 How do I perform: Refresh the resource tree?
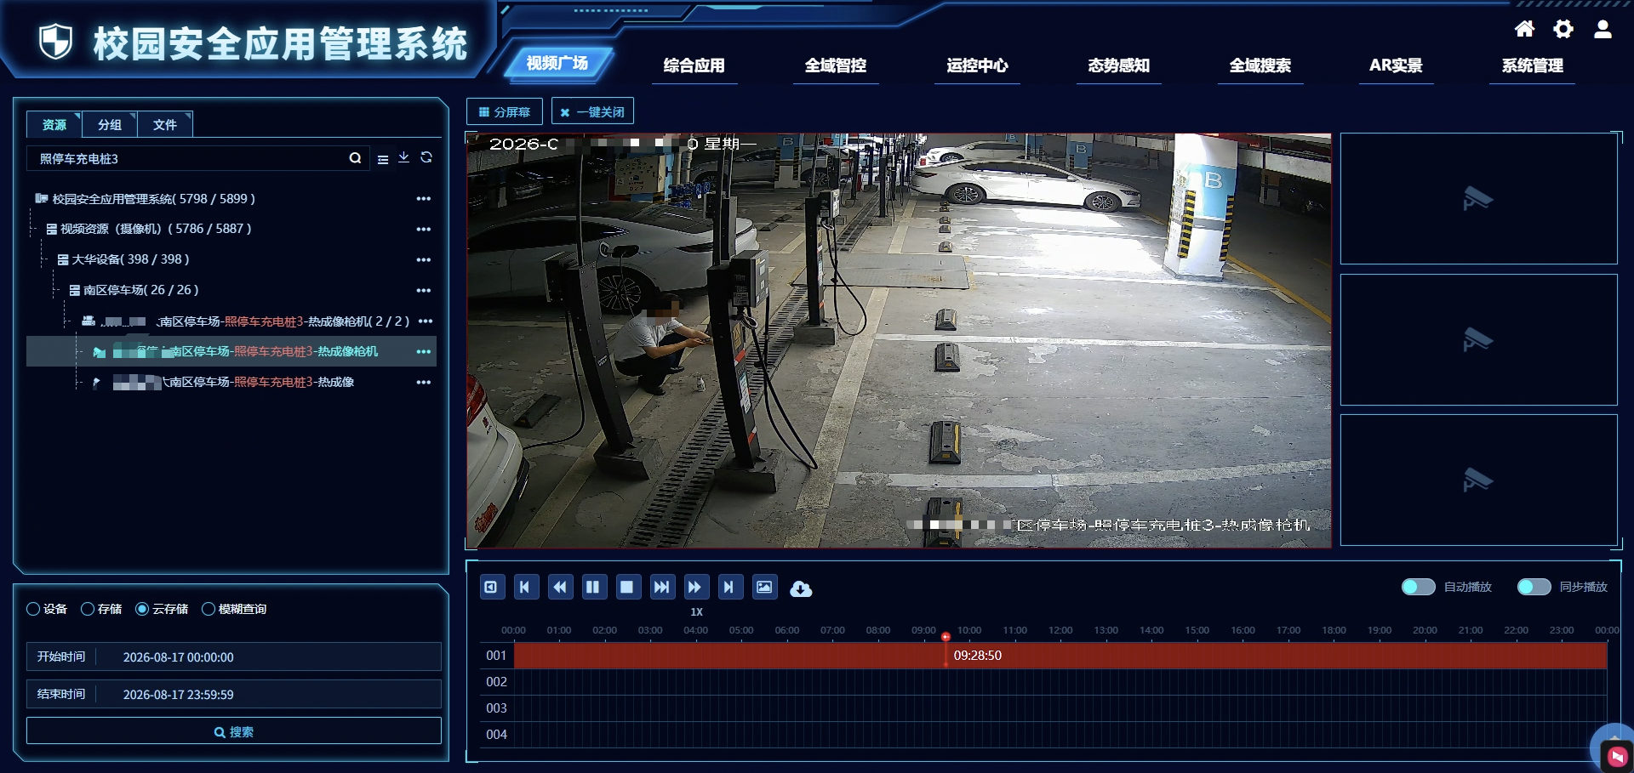426,157
